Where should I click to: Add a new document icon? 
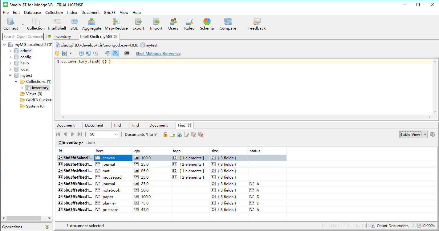[x=173, y=134]
